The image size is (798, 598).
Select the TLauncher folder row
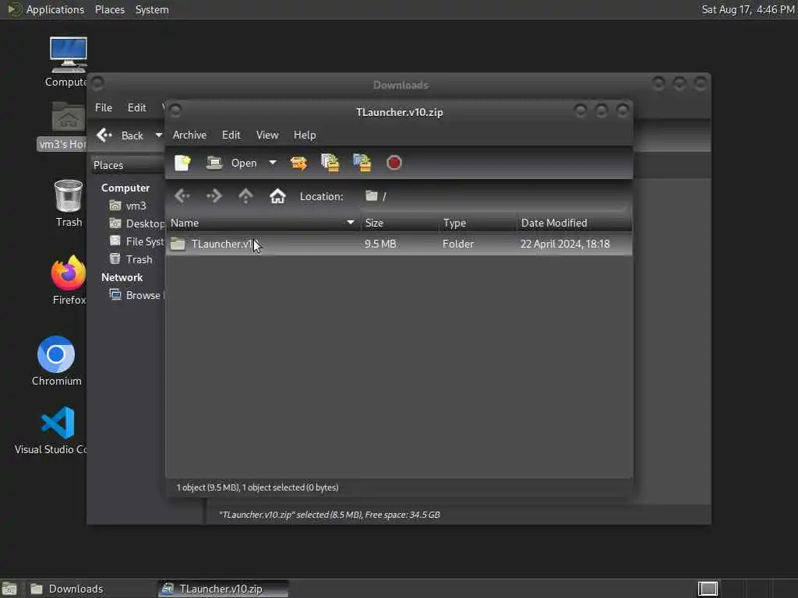point(399,244)
